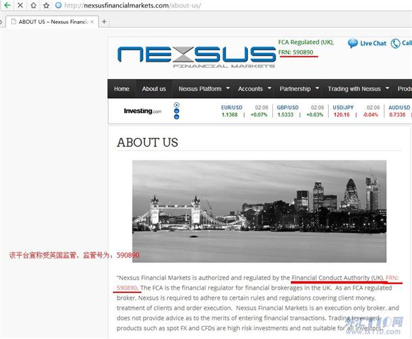Expand the Nexsus Platform dropdown arrow
412x339 pixels.
pyautogui.click(x=228, y=88)
